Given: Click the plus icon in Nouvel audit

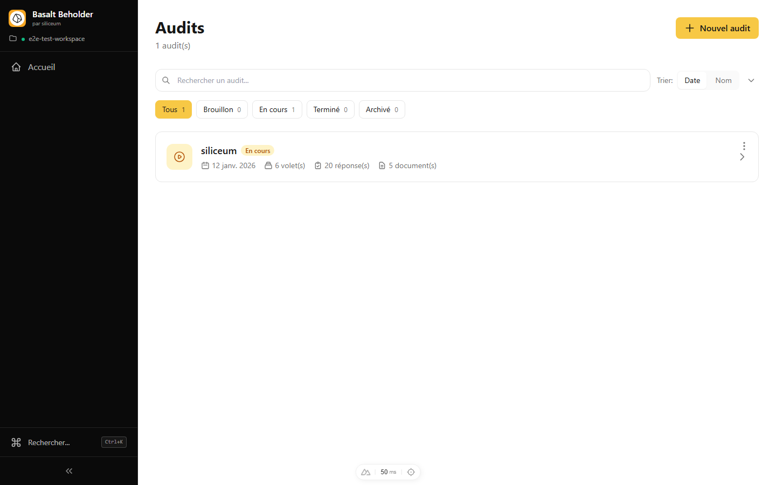Looking at the screenshot, I should coord(690,28).
